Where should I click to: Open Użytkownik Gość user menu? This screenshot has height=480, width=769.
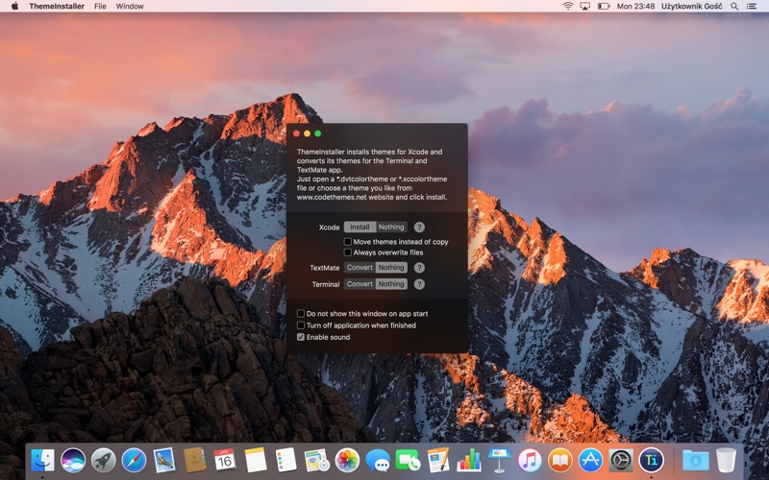pyautogui.click(x=691, y=6)
